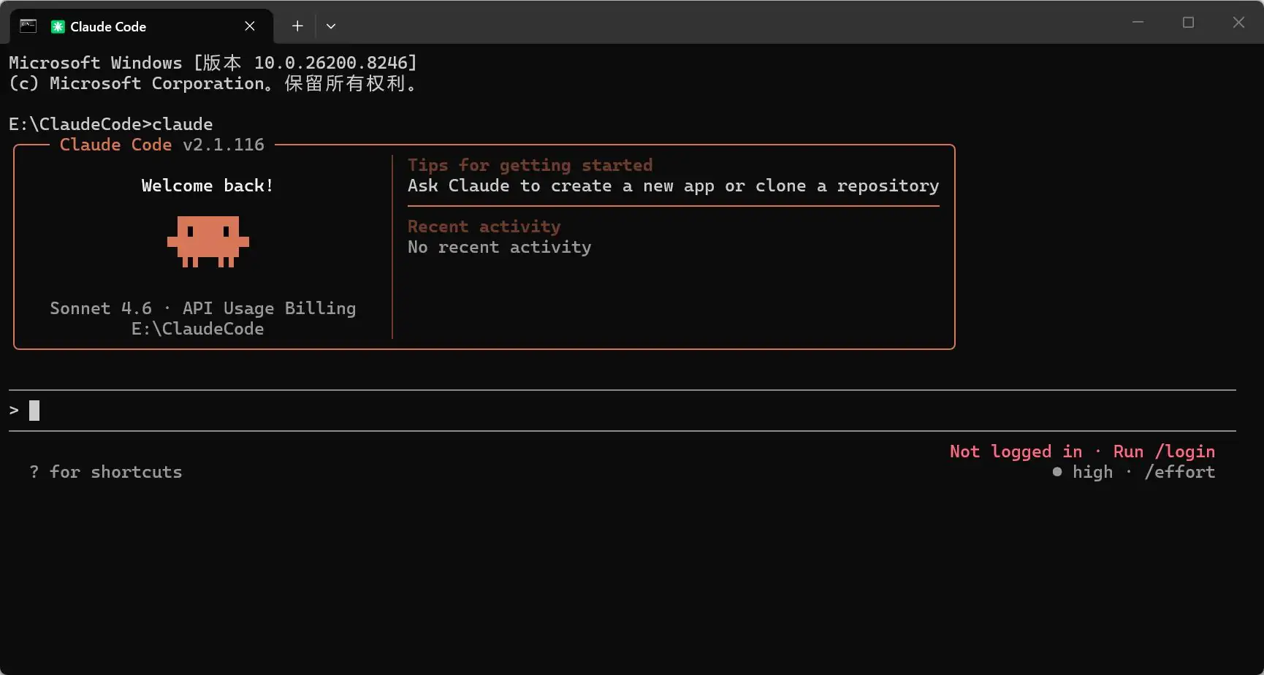Maximize the terminal window

click(x=1188, y=23)
